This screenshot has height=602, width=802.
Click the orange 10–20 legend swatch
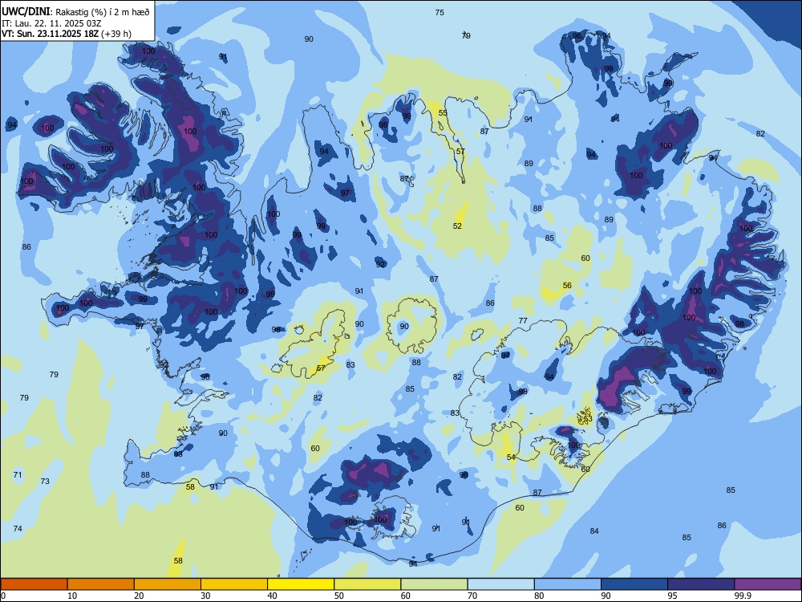[101, 584]
